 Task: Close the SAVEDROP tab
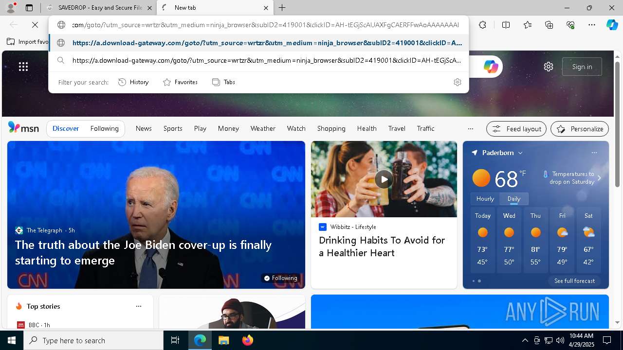pos(149,8)
